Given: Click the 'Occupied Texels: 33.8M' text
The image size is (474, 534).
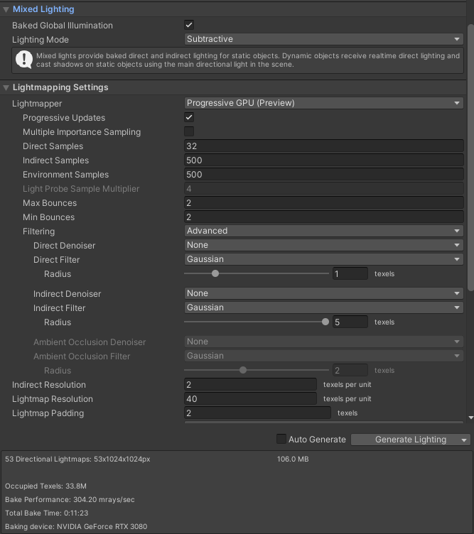Looking at the screenshot, I should click(x=45, y=486).
